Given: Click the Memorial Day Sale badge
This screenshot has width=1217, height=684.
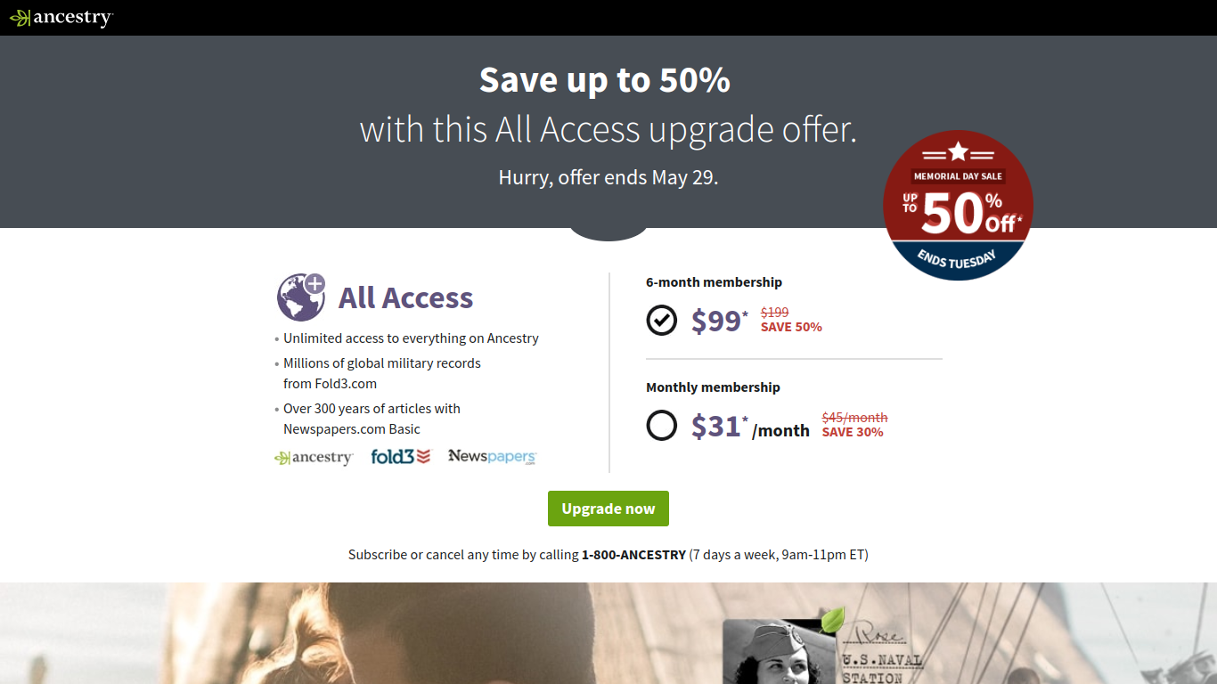Looking at the screenshot, I should [x=958, y=206].
